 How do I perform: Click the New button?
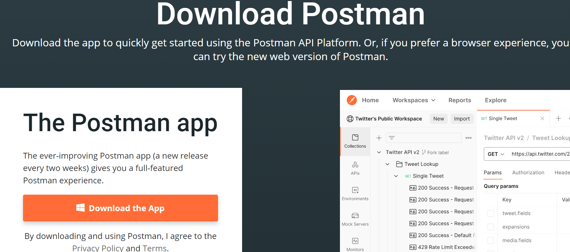pos(438,119)
